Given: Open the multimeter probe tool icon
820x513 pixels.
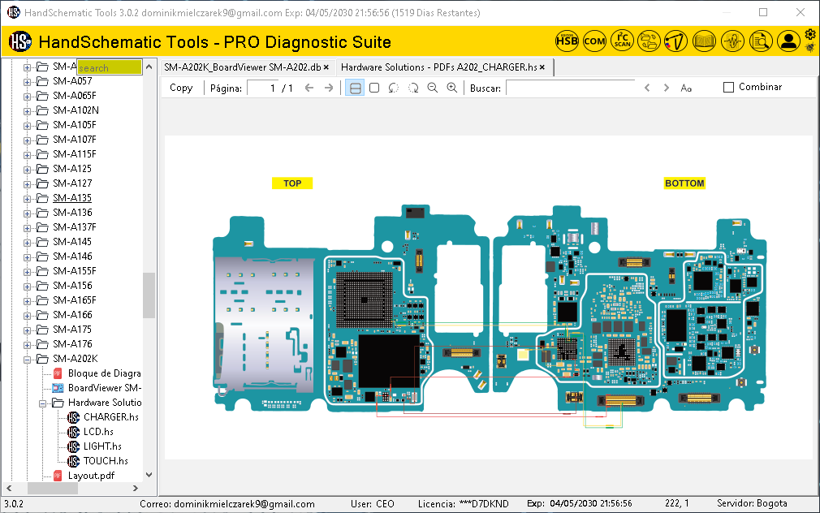Looking at the screenshot, I should 676,41.
